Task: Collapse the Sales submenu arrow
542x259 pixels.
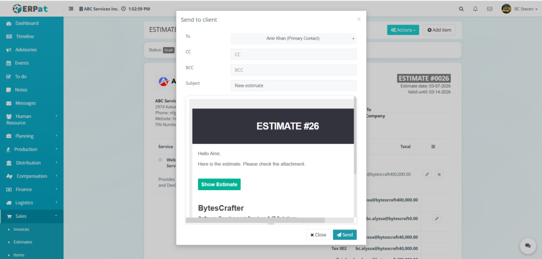Action: click(x=56, y=216)
